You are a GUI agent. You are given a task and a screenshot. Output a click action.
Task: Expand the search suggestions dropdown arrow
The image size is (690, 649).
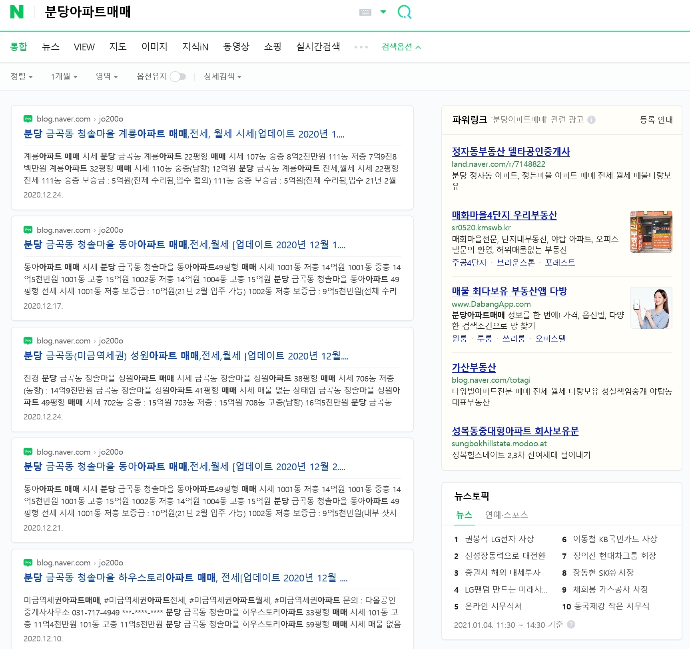click(383, 12)
